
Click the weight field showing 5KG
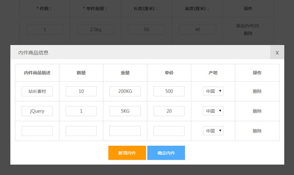click(125, 111)
